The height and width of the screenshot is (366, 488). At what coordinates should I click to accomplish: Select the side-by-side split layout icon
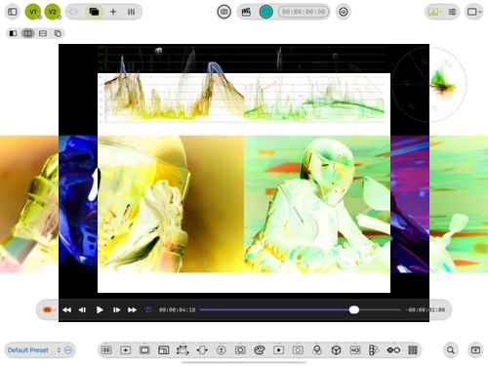[27, 33]
